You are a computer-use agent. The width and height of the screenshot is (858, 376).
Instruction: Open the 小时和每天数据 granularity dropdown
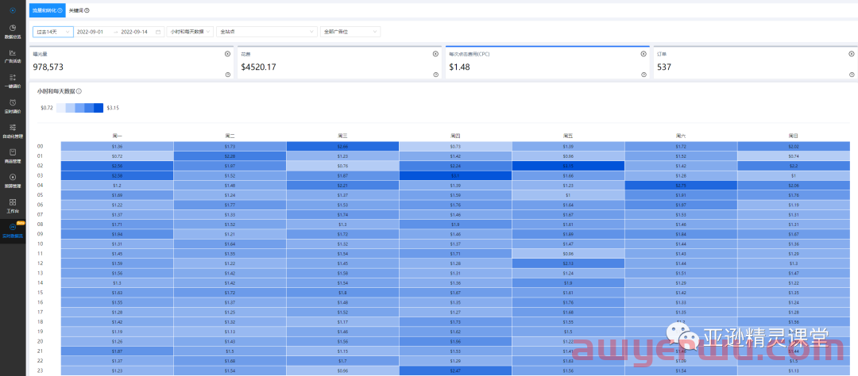pyautogui.click(x=190, y=32)
